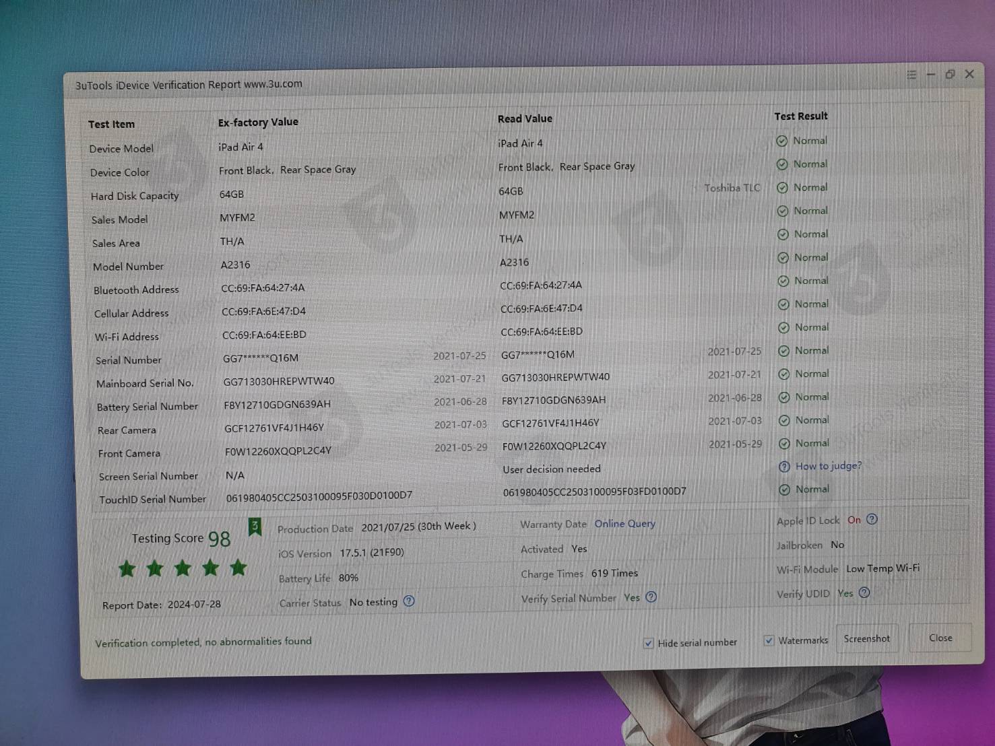Uncheck the Watermarks checkbox
995x746 pixels.
coord(769,640)
